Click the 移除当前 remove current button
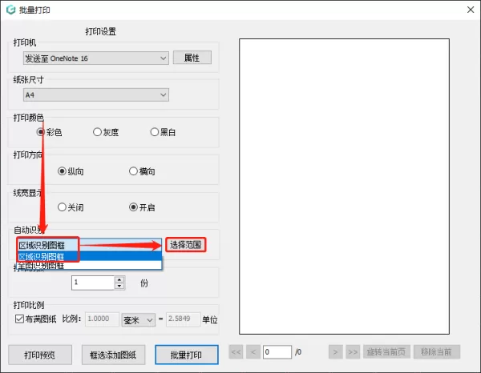481x373 pixels. pyautogui.click(x=437, y=352)
